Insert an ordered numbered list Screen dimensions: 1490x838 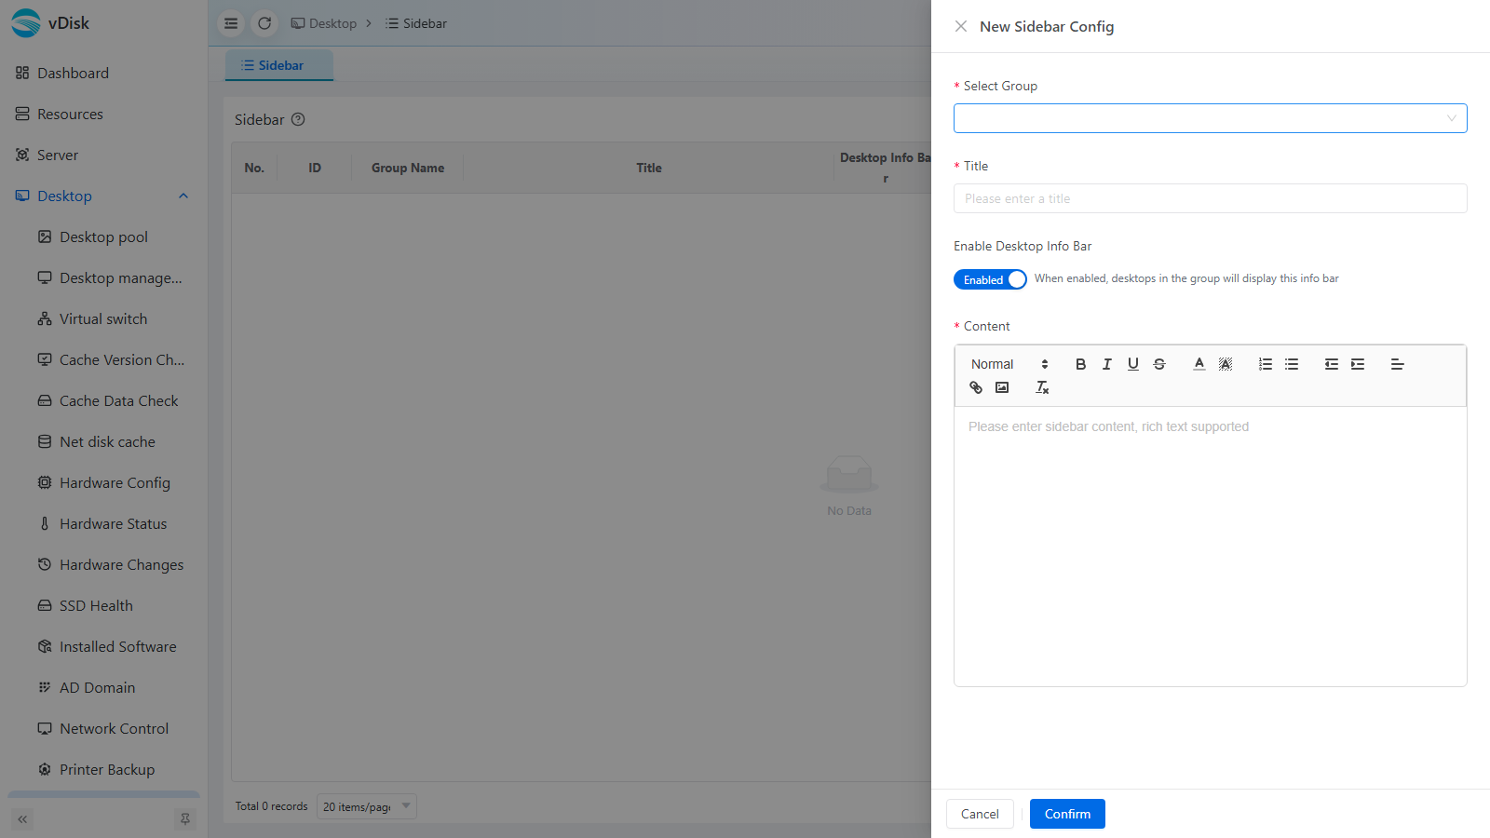pyautogui.click(x=1265, y=364)
